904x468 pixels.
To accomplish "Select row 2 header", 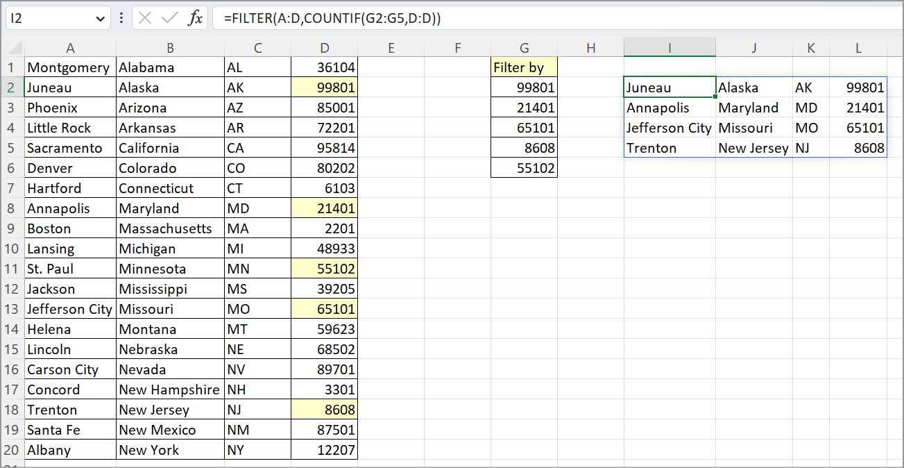I will 11,87.
